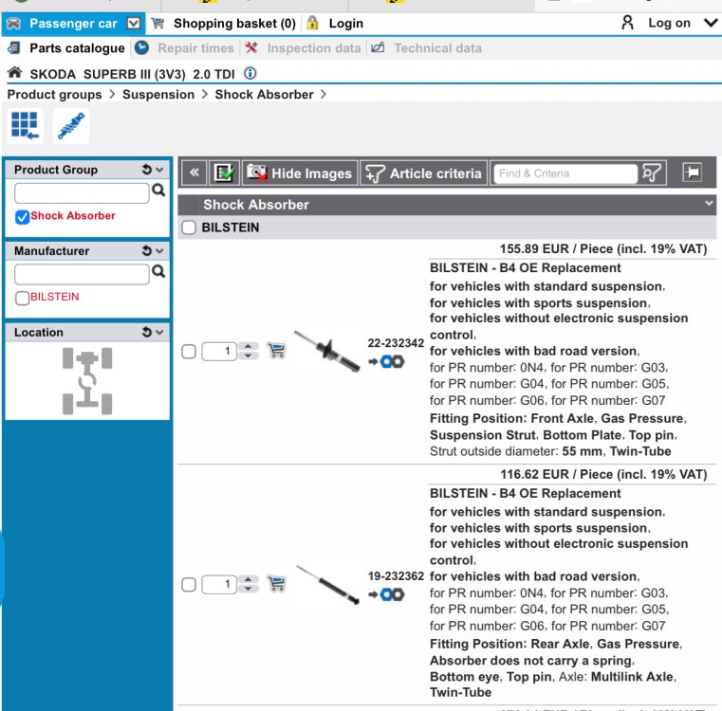
Task: Collapse the Location panel
Action: click(159, 332)
